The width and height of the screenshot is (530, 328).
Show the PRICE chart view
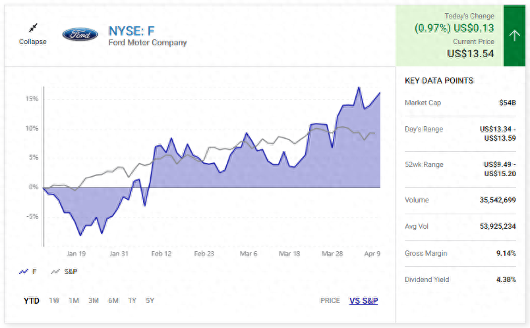point(330,300)
